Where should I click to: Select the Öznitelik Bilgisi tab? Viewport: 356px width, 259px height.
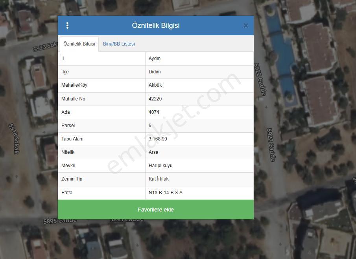(x=79, y=44)
